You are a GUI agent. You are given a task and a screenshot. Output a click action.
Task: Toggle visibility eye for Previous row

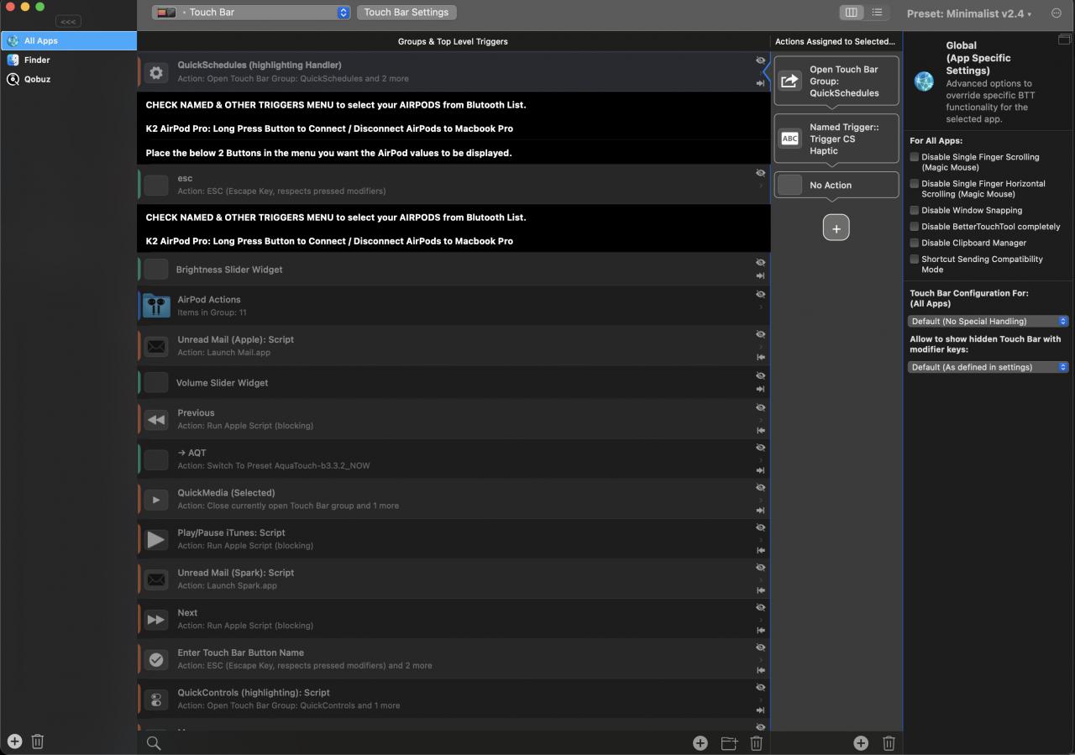pos(760,407)
